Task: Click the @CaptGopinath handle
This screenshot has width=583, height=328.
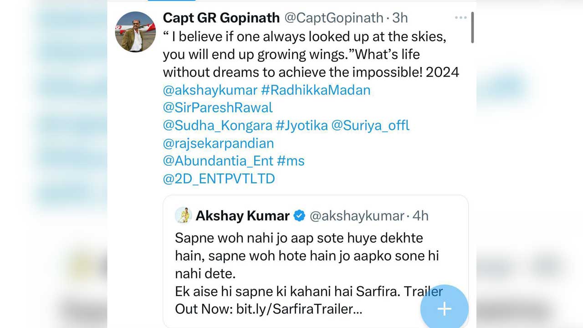Action: pyautogui.click(x=334, y=18)
